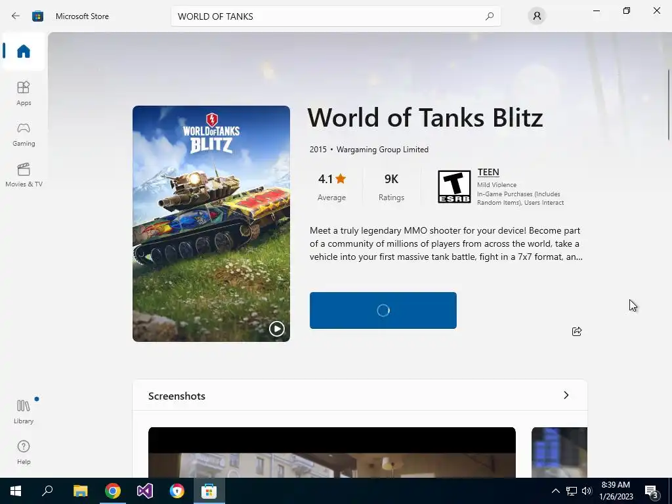Go to the Home tab in sidebar

pyautogui.click(x=24, y=51)
